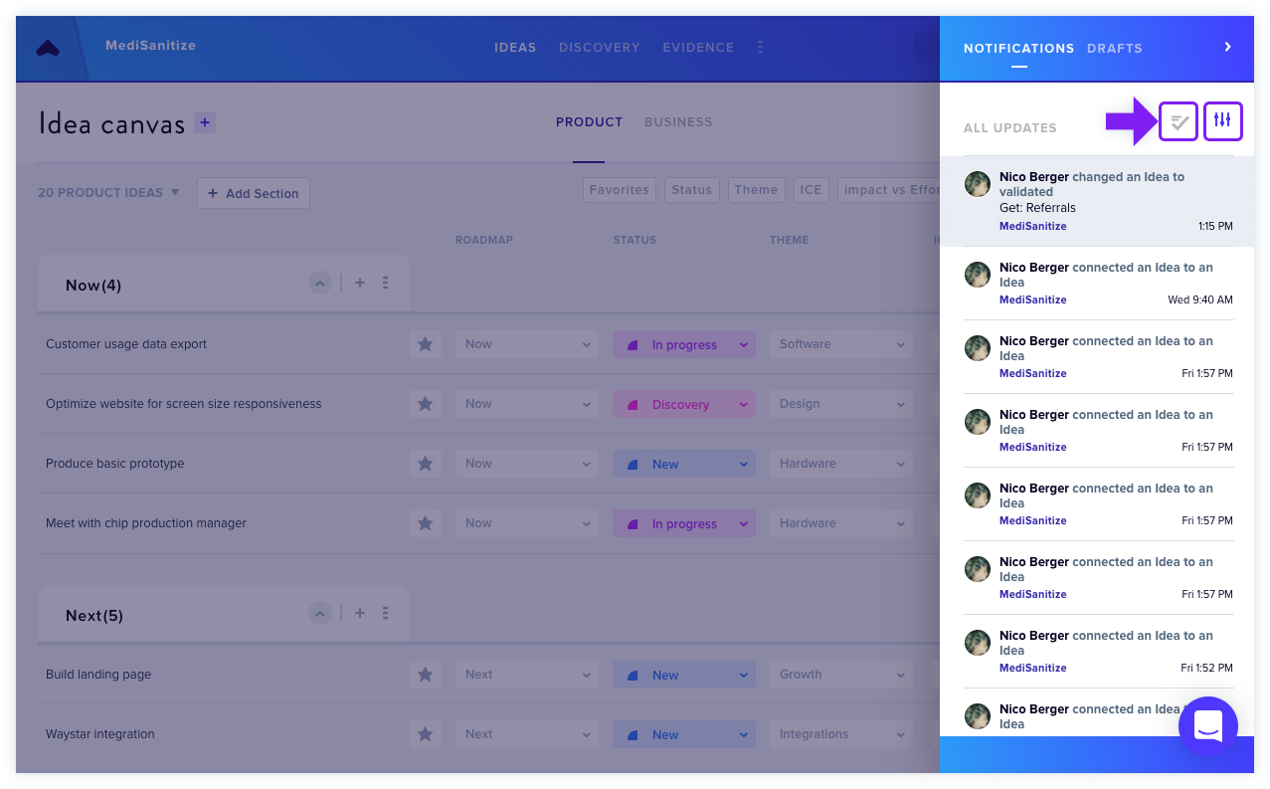Viewport: 1270px width, 789px height.
Task: Click MediSanitize link in 1:15 PM notification
Action: 1032,227
